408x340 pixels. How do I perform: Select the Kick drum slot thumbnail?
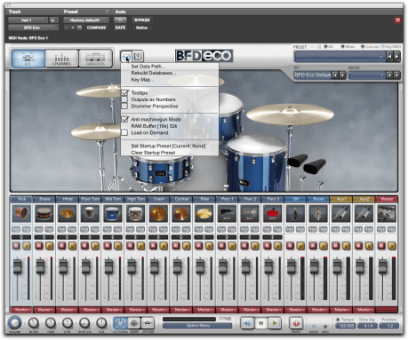21,213
